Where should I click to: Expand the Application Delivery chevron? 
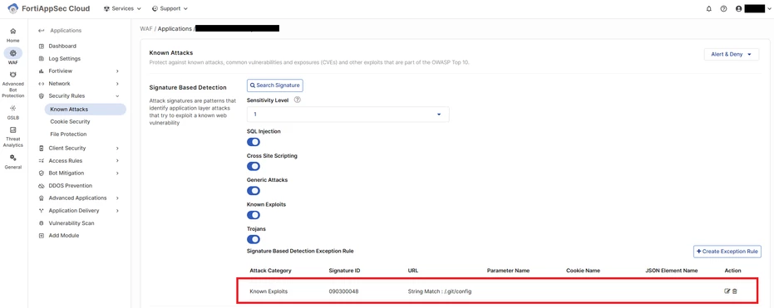(x=117, y=210)
